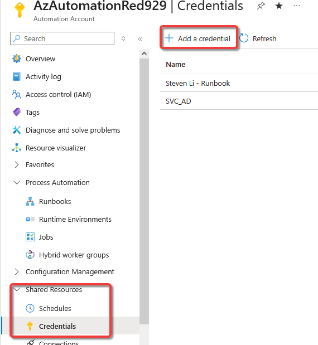
Task: Click the Refresh button
Action: pos(258,38)
